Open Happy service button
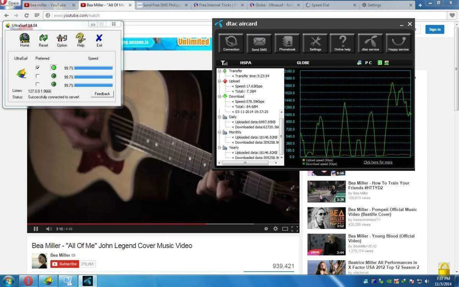This screenshot has height=287, width=459. tap(398, 43)
